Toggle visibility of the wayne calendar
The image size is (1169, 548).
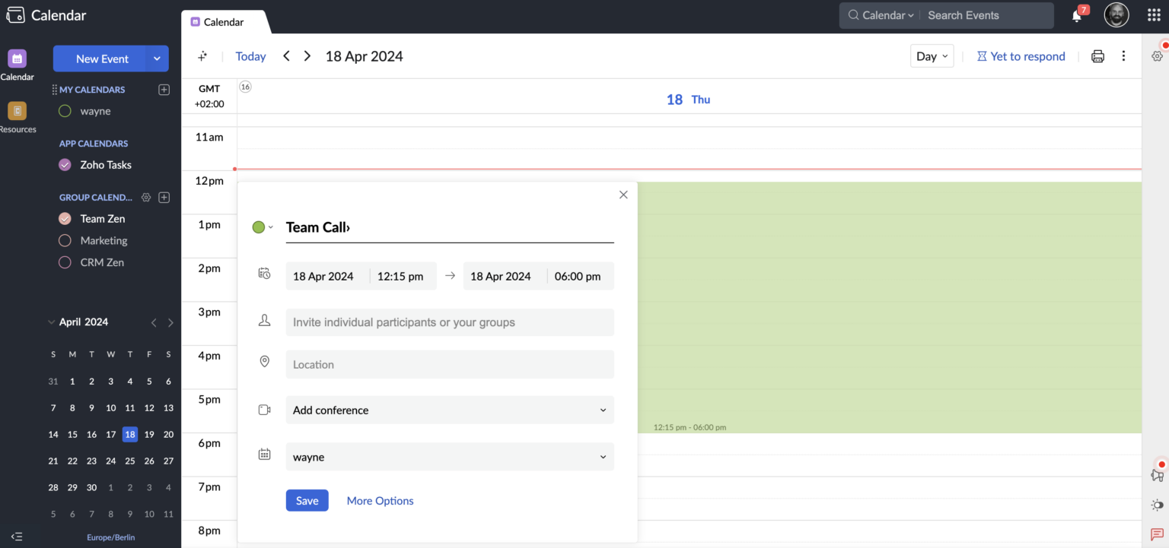point(65,110)
